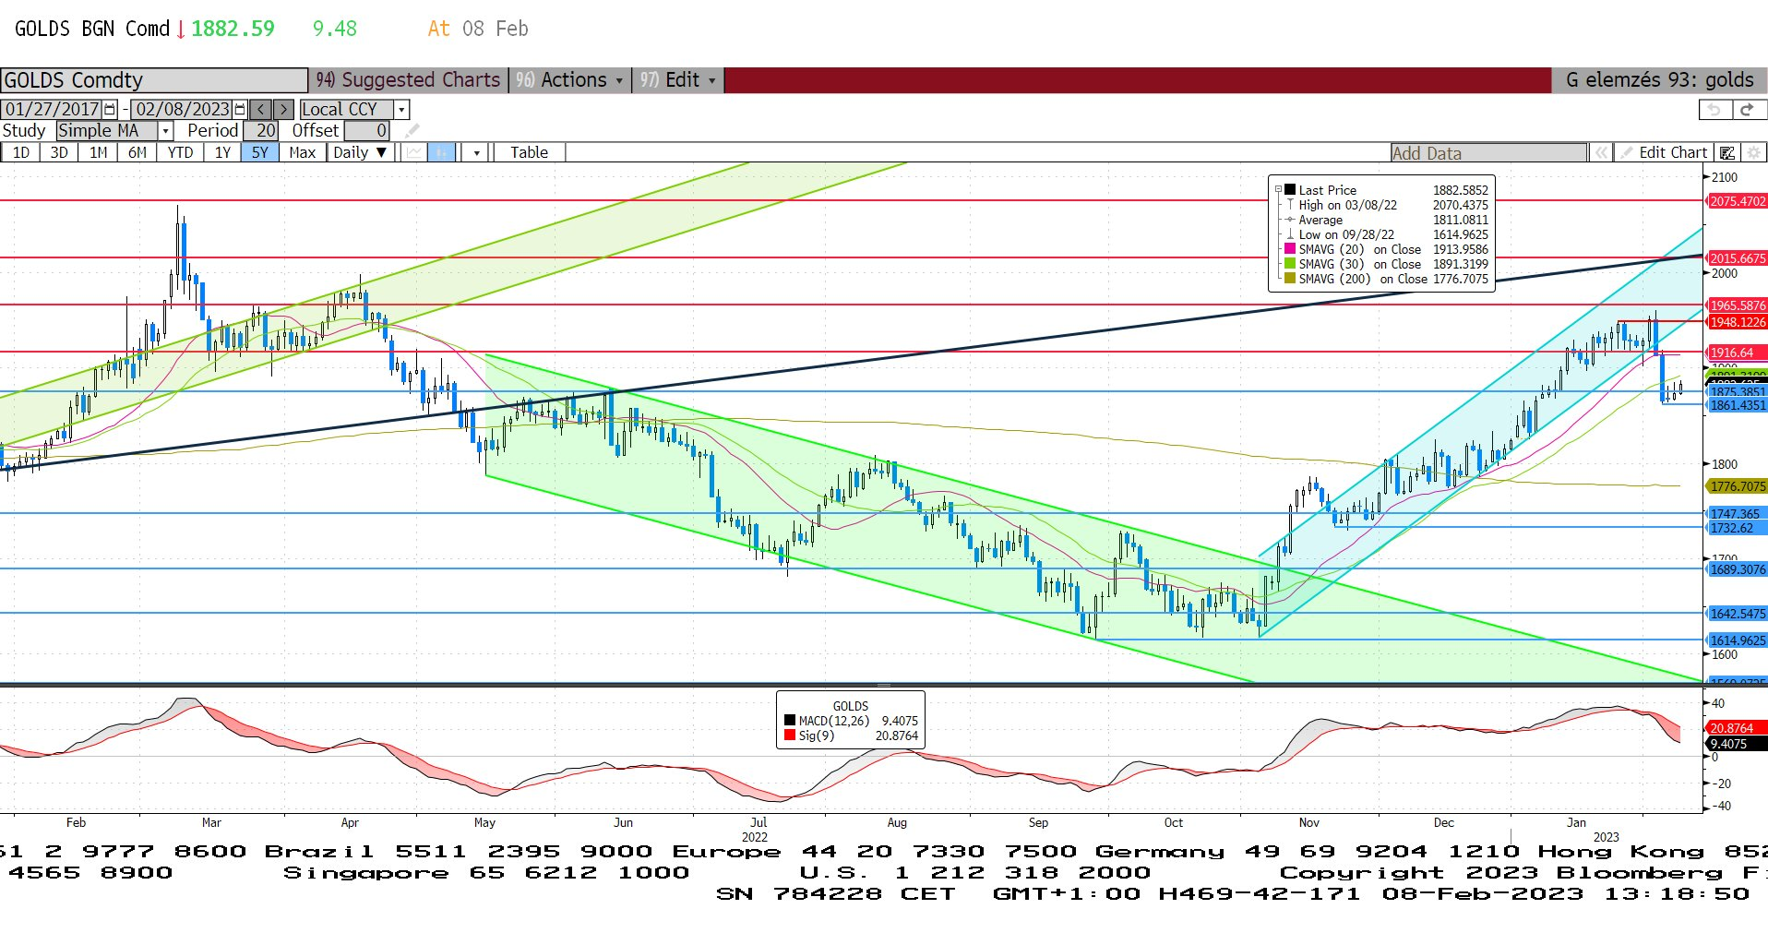Open the end date calendar picker
1768x945 pixels.
pyautogui.click(x=241, y=109)
